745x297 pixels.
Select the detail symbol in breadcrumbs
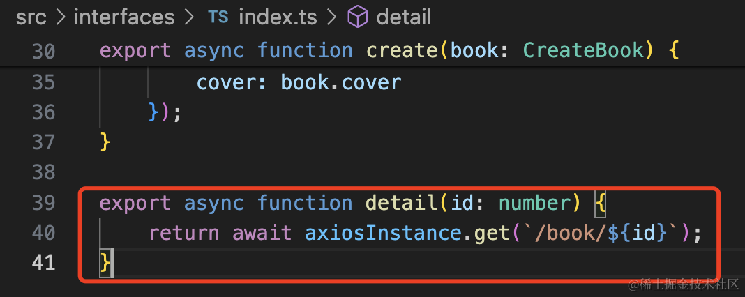404,17
